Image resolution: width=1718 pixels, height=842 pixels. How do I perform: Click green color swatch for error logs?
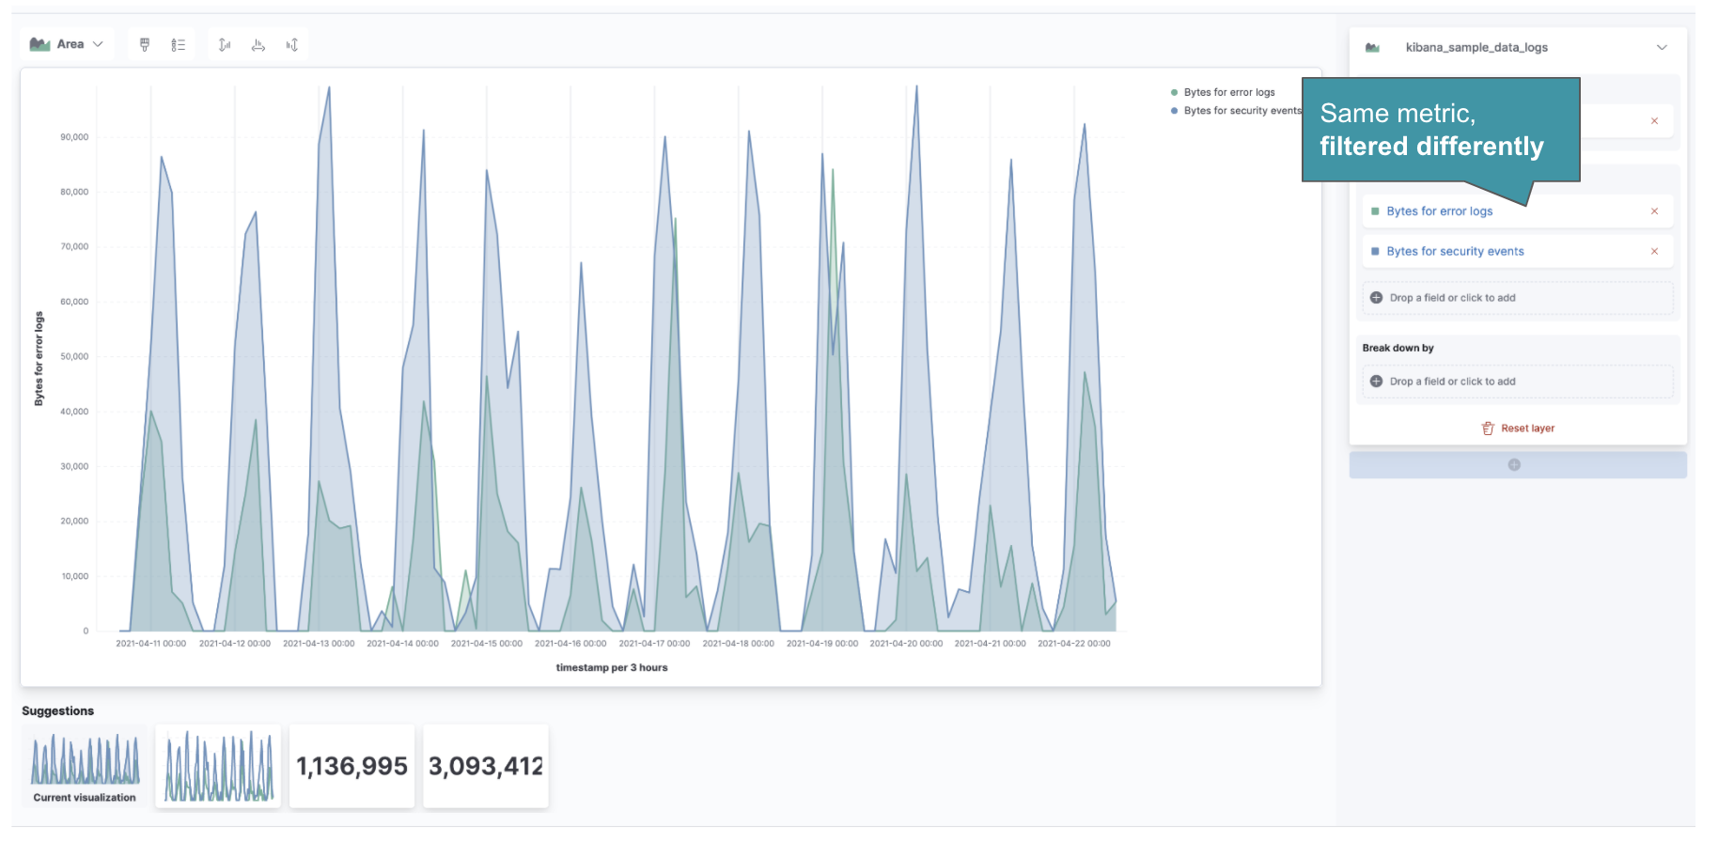(x=1376, y=211)
